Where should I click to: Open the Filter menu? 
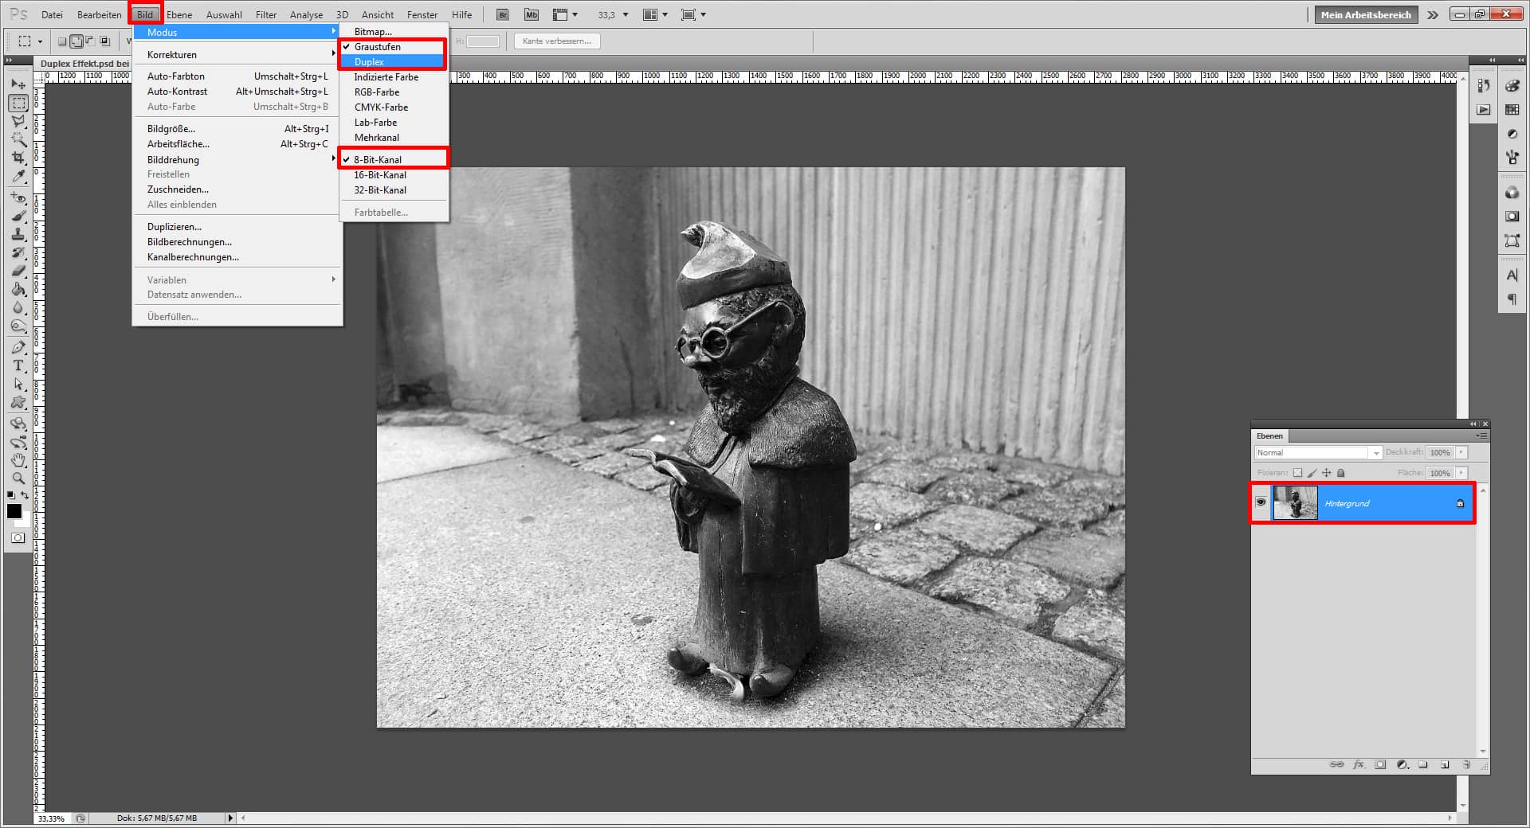(265, 14)
